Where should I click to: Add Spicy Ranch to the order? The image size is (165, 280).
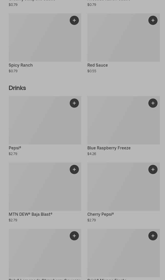pos(74,20)
